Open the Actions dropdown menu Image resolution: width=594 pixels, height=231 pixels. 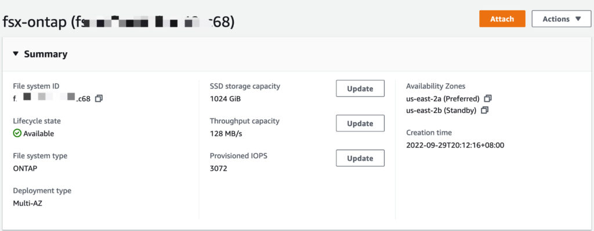click(x=562, y=19)
